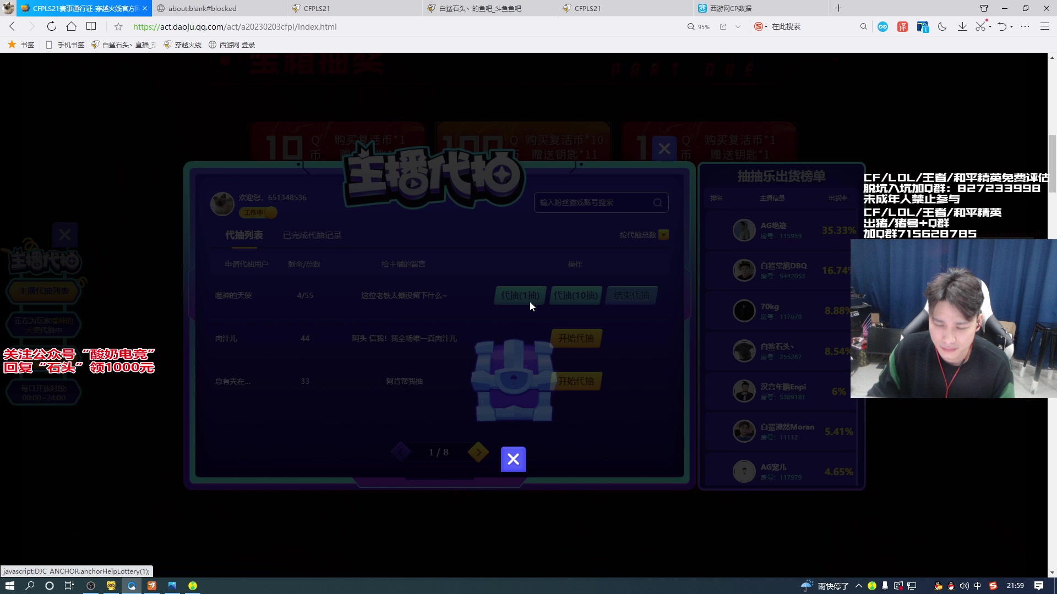Screen dimensions: 1057x594
Task: Switch to the 西游网CP数据 tab
Action: tap(761, 8)
